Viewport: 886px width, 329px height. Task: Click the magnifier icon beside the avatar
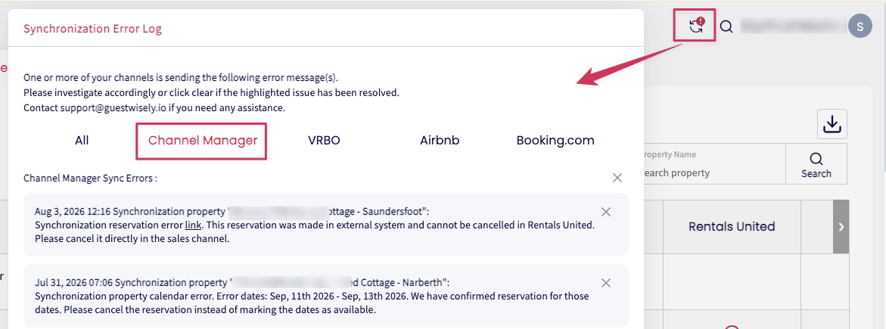tap(726, 26)
